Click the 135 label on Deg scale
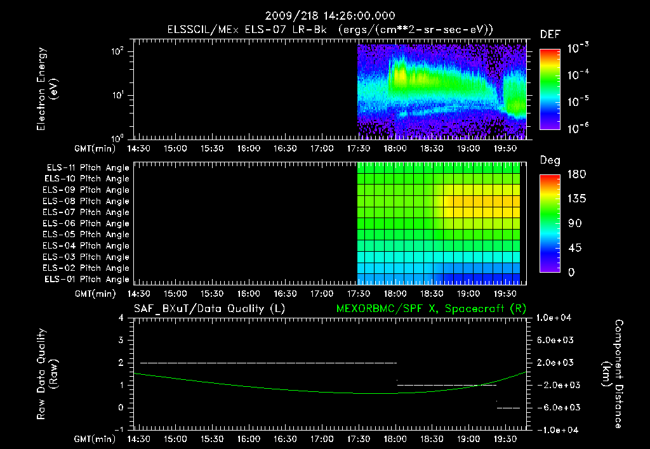Screen dimensions: 650x449 576,199
